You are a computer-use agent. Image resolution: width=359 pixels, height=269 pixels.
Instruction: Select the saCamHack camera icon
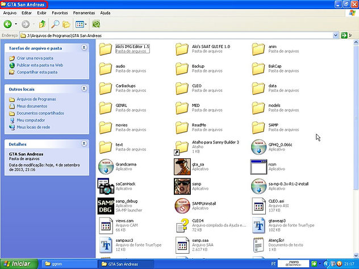pyautogui.click(x=106, y=186)
